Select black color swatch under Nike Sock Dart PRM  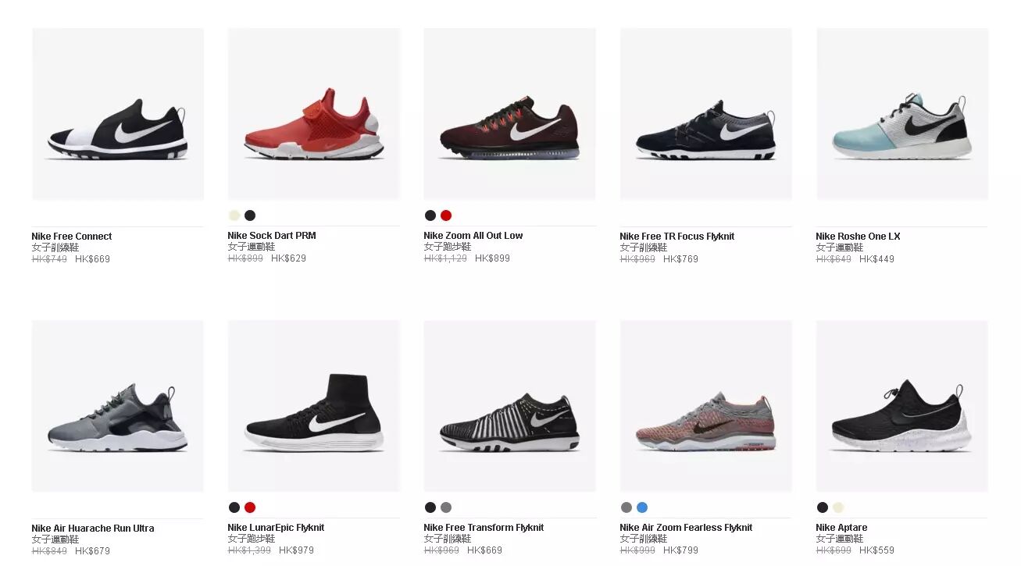tap(250, 215)
